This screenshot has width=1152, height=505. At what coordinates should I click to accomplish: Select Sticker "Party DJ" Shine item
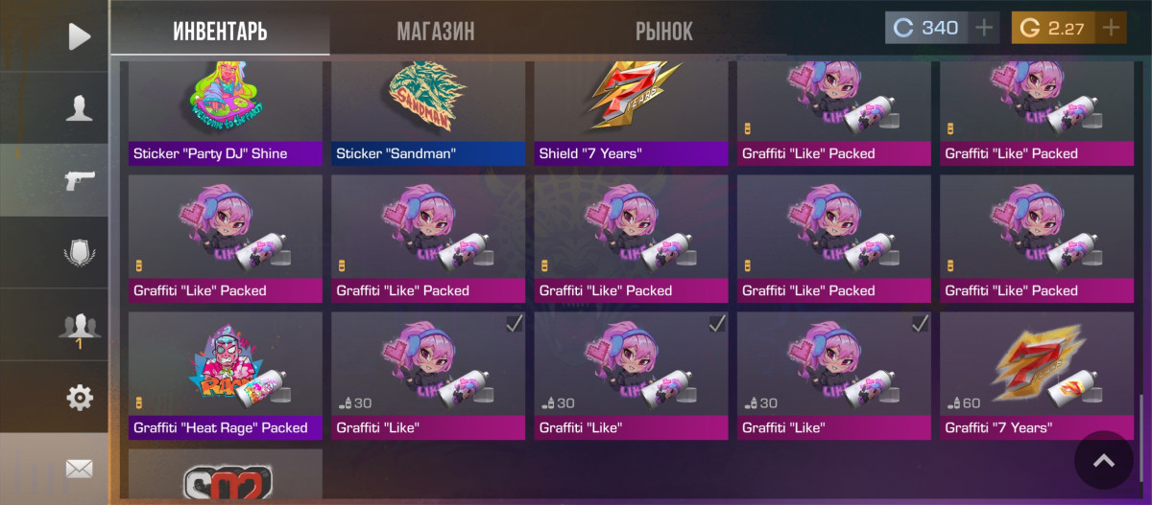coord(226,113)
